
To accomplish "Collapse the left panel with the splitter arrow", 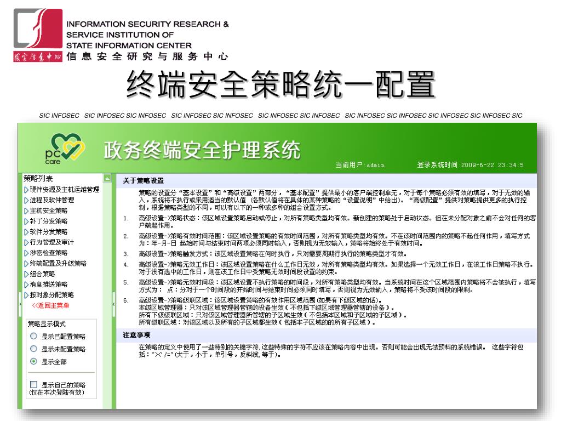I will pyautogui.click(x=114, y=304).
